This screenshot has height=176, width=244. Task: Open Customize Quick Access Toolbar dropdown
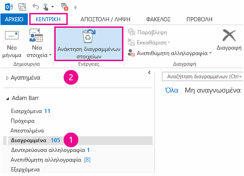pos(76,7)
